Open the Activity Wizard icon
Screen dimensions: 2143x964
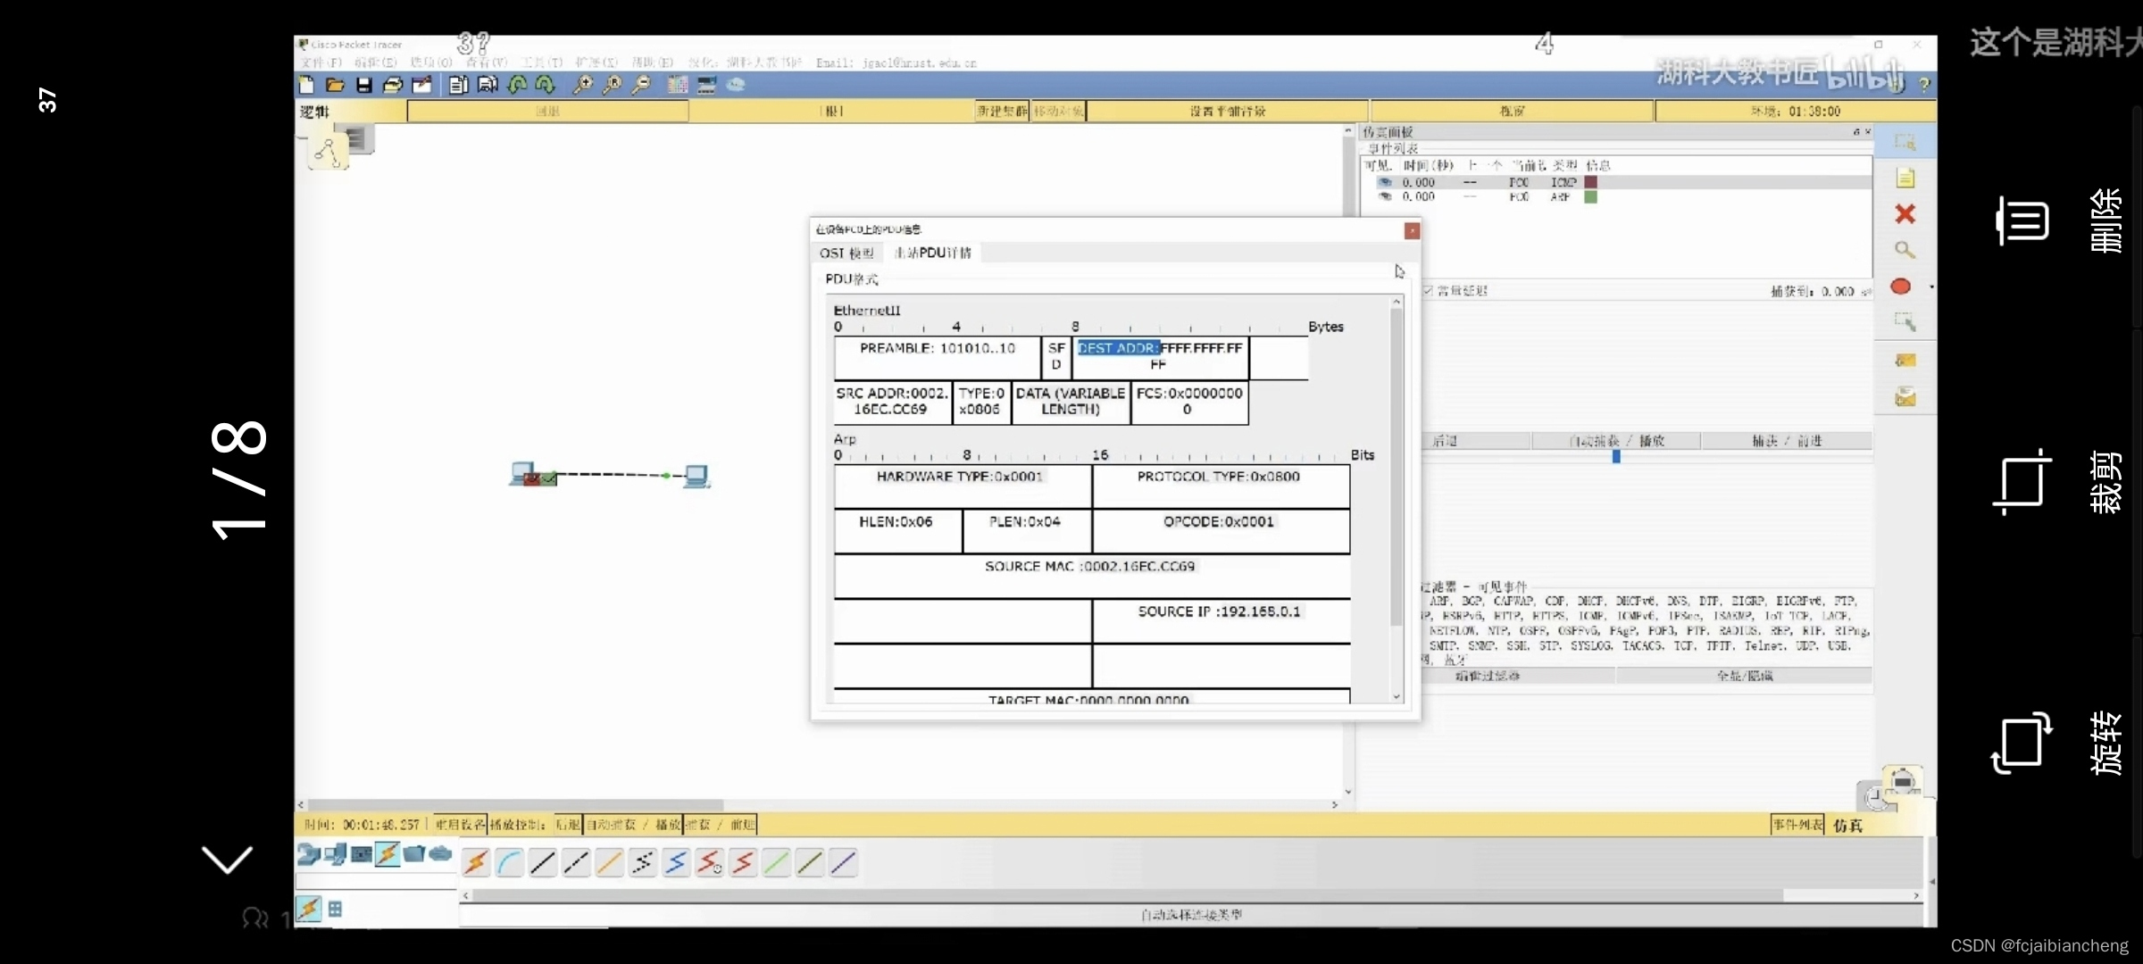[x=421, y=85]
